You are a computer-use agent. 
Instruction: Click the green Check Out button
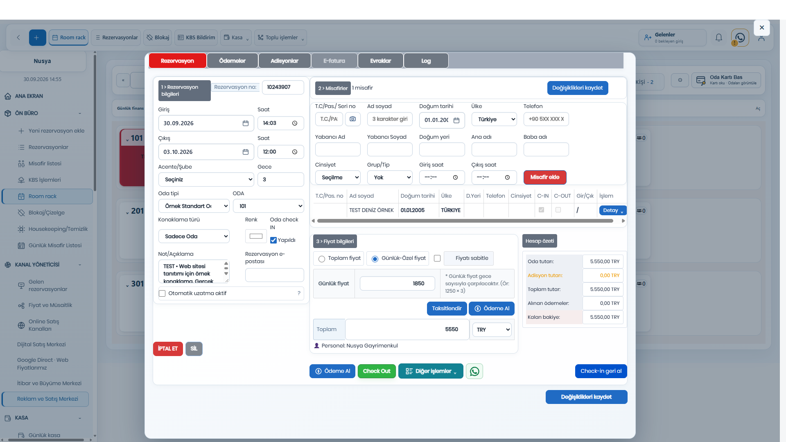377,371
